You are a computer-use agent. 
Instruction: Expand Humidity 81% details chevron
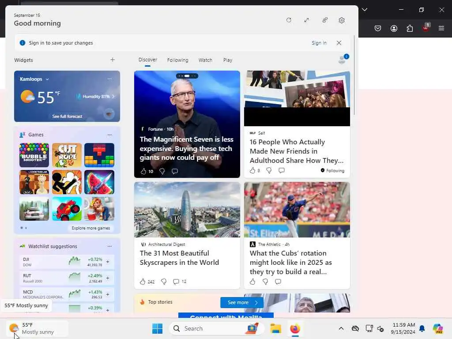pyautogui.click(x=113, y=96)
